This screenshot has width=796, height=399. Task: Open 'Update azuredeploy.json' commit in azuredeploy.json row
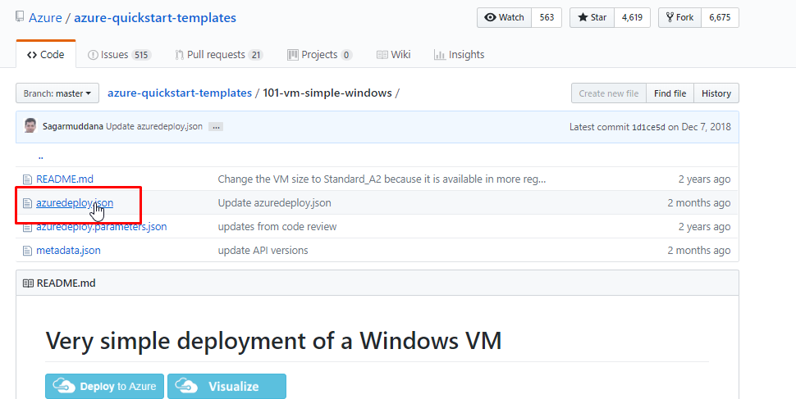(275, 203)
